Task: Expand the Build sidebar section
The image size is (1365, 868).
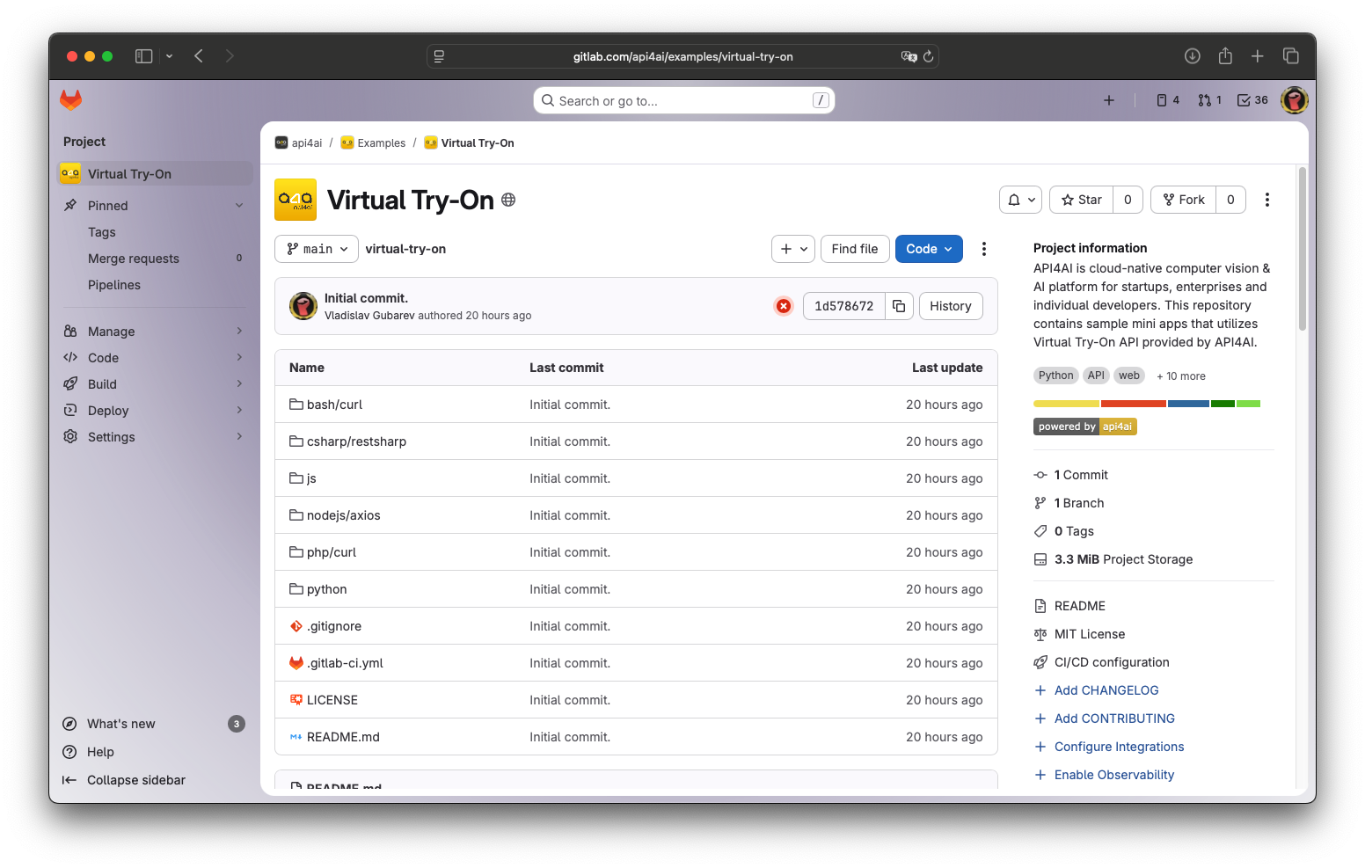Action: pyautogui.click(x=154, y=384)
